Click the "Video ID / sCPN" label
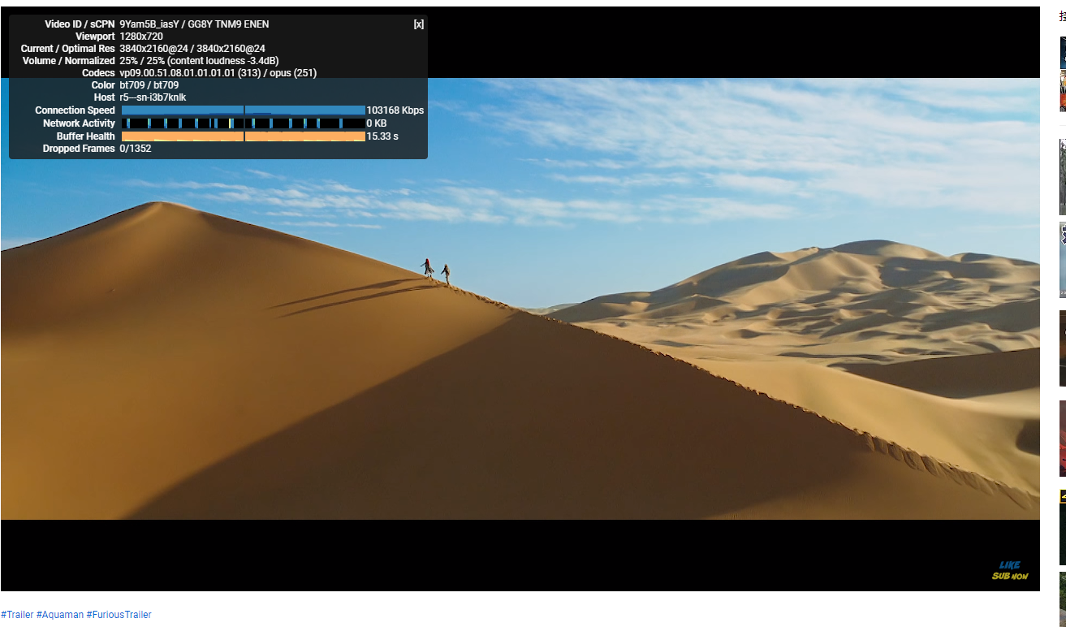The image size is (1066, 627). coord(80,24)
